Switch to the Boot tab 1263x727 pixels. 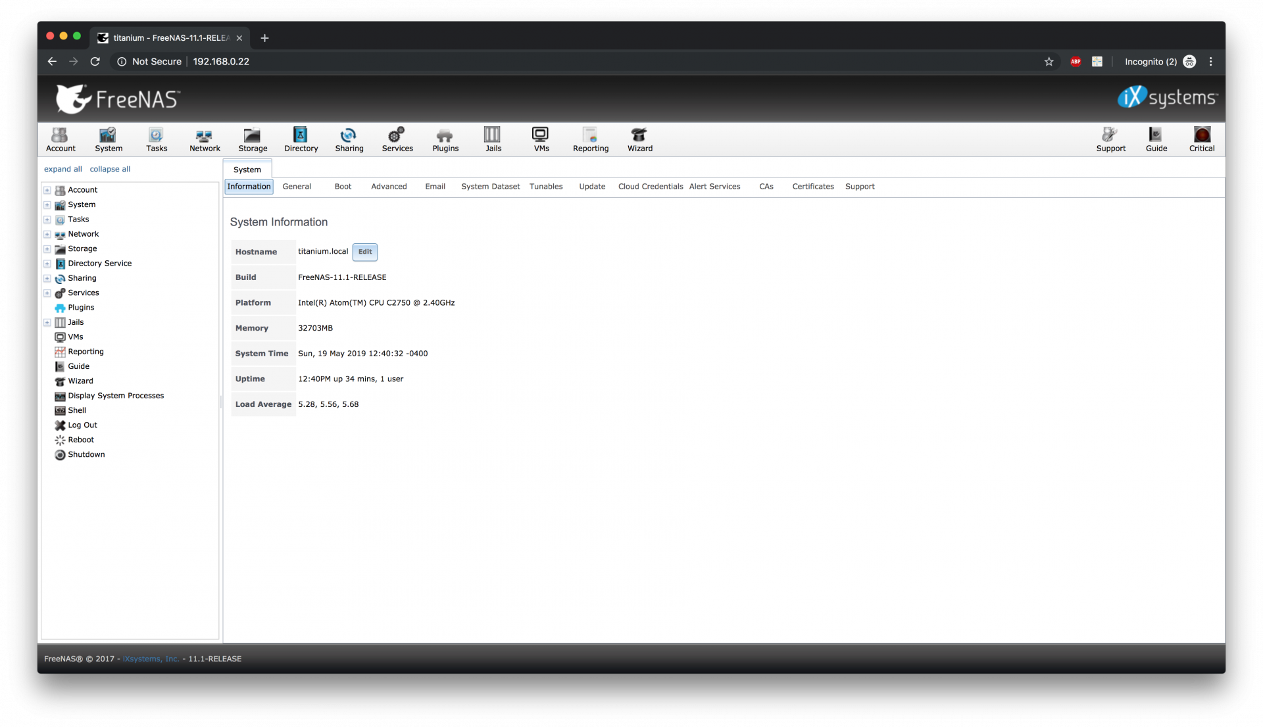click(x=343, y=187)
